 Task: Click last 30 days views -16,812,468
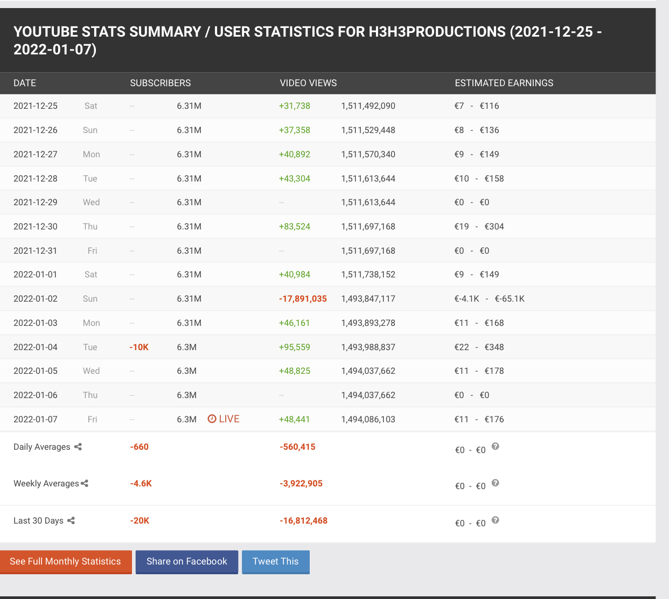coord(304,521)
